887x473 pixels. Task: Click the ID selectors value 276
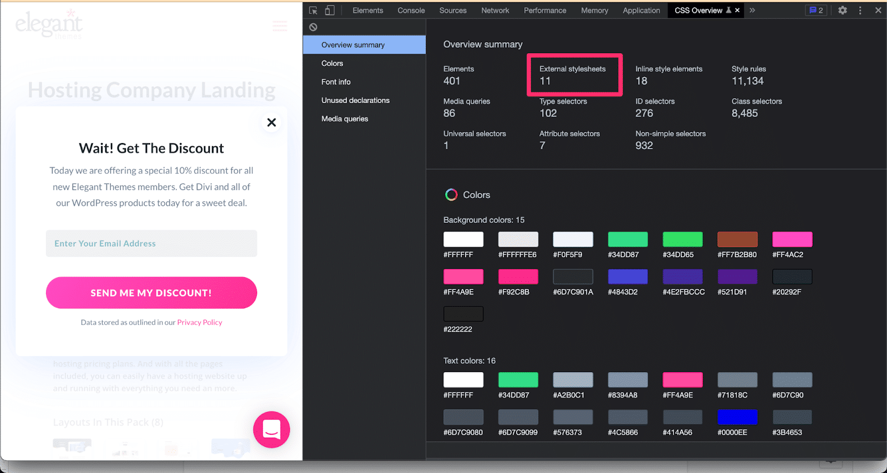tap(644, 113)
